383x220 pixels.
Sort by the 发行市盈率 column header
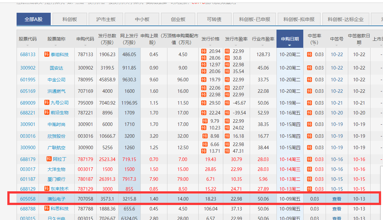tap(236, 39)
